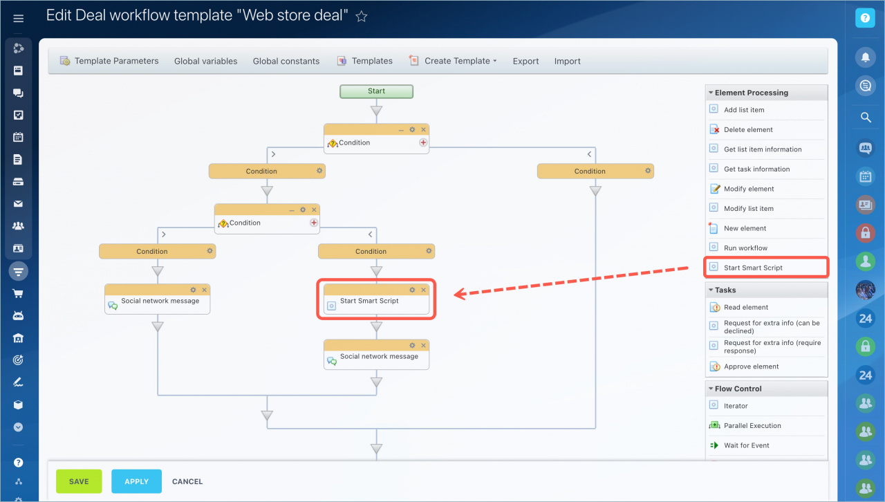The width and height of the screenshot is (885, 502).
Task: Open Global constants
Action: click(286, 61)
